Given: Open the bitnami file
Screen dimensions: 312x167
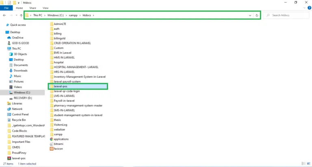Looking at the screenshot, I should (59, 144).
